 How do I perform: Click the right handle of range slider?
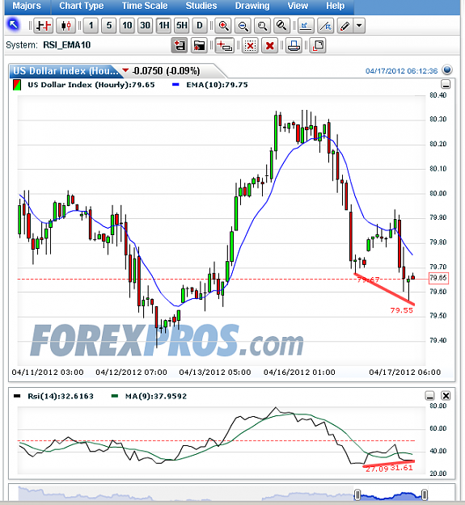tap(425, 494)
